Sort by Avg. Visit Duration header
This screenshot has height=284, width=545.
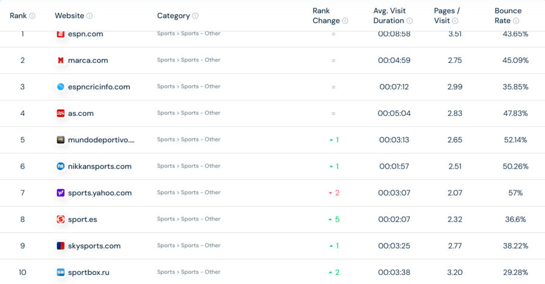[389, 16]
